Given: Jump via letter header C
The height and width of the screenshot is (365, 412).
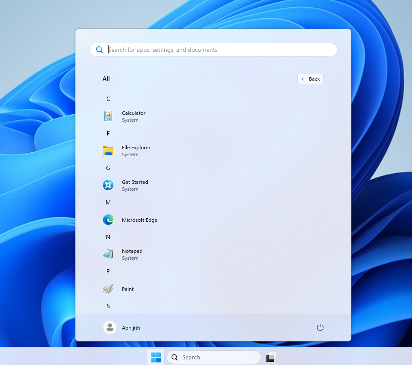Looking at the screenshot, I should click(108, 99).
